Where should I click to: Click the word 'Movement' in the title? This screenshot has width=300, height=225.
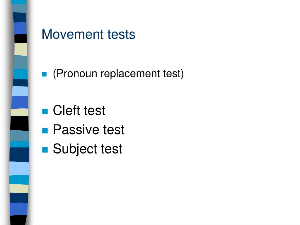[73, 34]
